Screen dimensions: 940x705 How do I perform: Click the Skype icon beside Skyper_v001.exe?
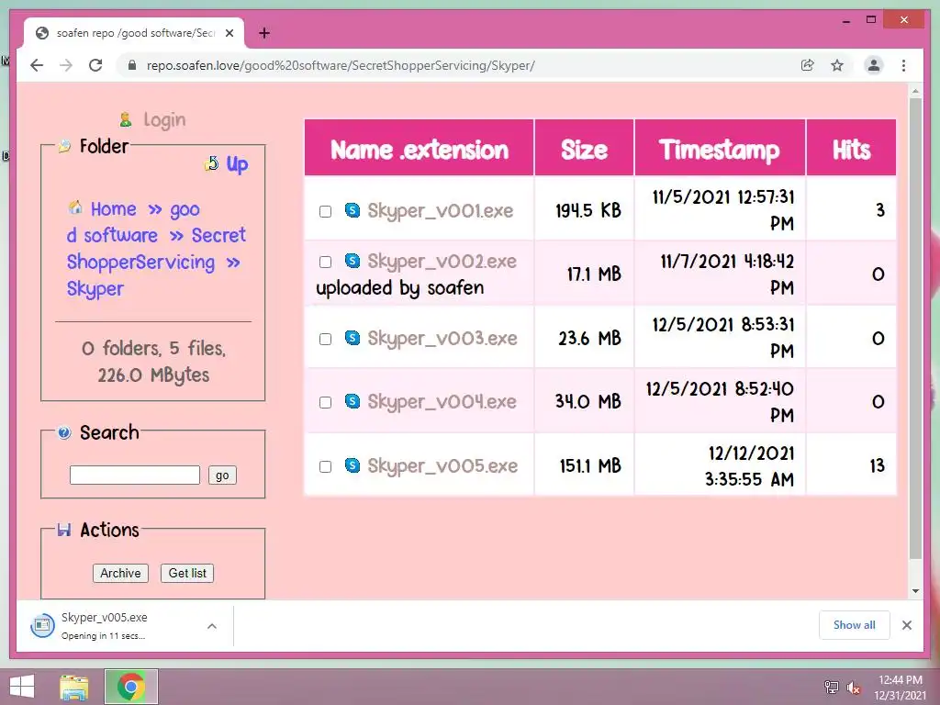(352, 210)
